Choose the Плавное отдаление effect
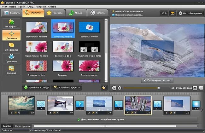The width and height of the screenshot is (205, 133). coord(89,67)
